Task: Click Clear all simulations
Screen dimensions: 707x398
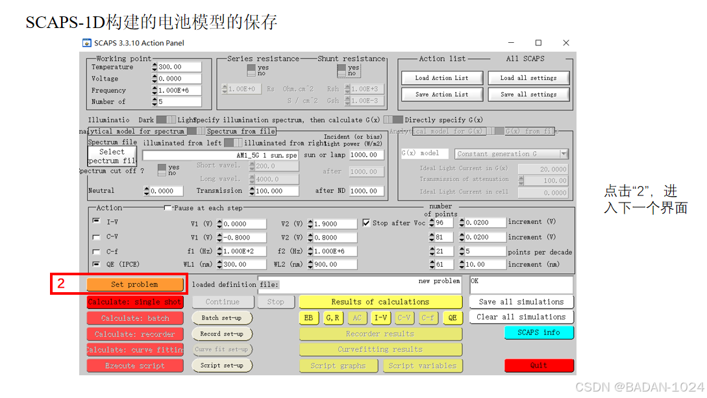Action: [521, 317]
